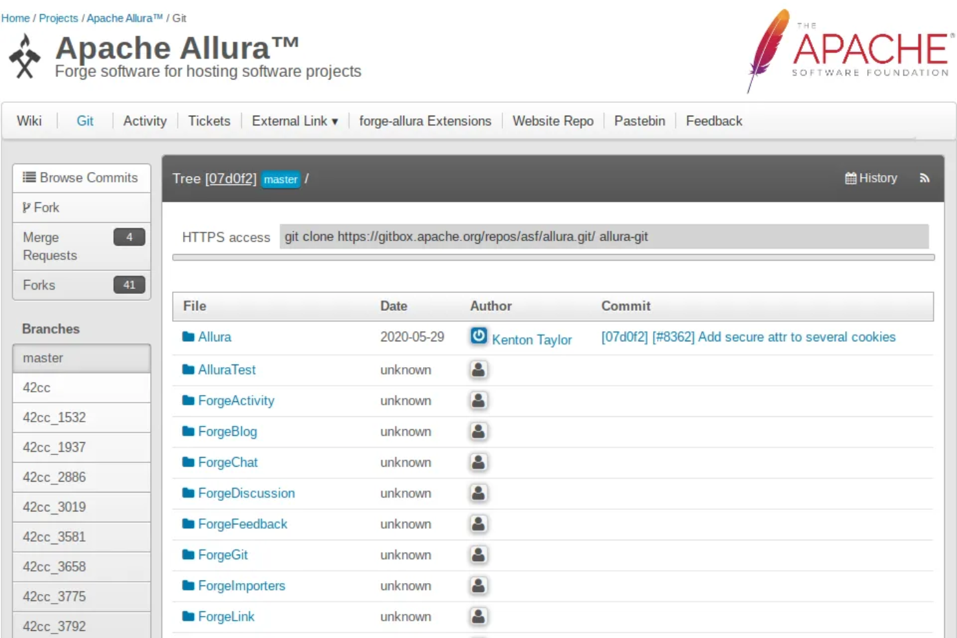Open commit [07d0f2] link in tree header
The height and width of the screenshot is (638, 957).
230,179
